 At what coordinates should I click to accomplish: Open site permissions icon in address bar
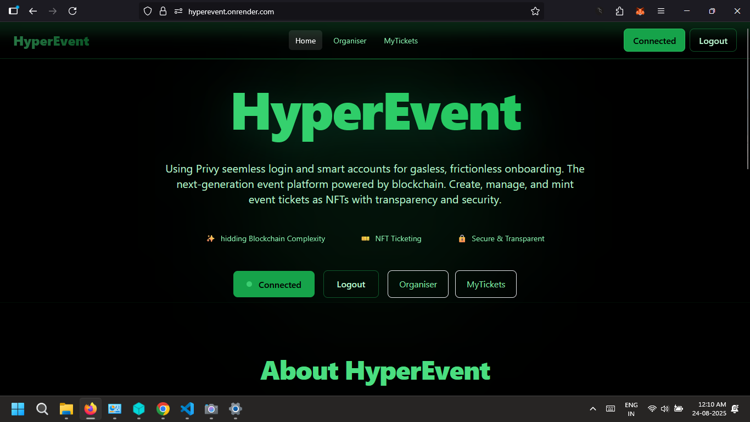(x=177, y=11)
